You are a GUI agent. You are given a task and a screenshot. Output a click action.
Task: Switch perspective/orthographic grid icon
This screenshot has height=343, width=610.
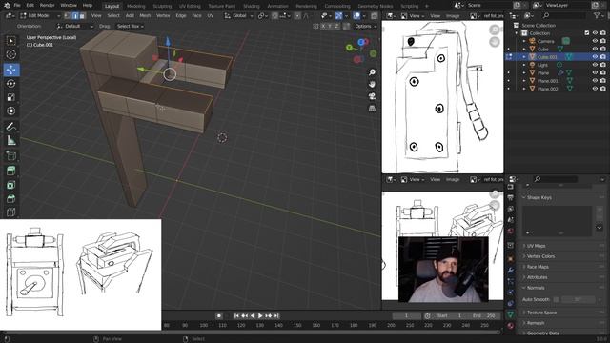(372, 109)
